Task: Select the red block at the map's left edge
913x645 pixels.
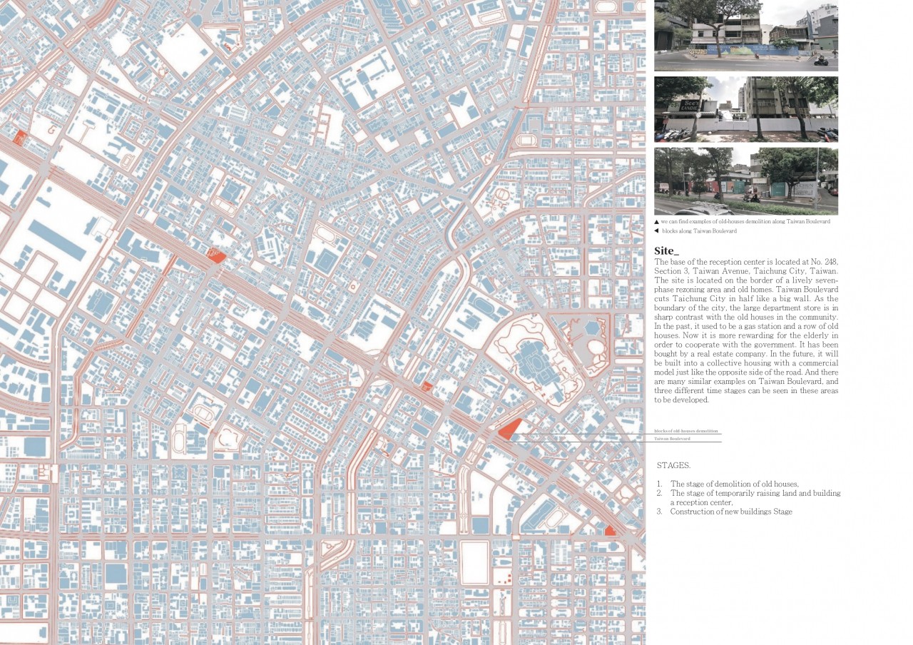Action: pos(19,138)
